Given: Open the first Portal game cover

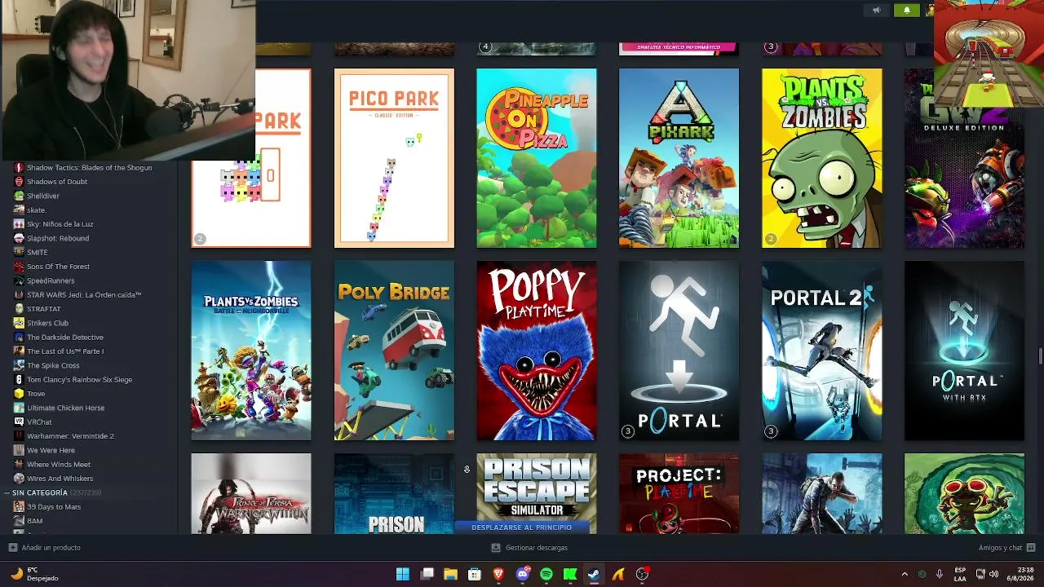Looking at the screenshot, I should 679,351.
